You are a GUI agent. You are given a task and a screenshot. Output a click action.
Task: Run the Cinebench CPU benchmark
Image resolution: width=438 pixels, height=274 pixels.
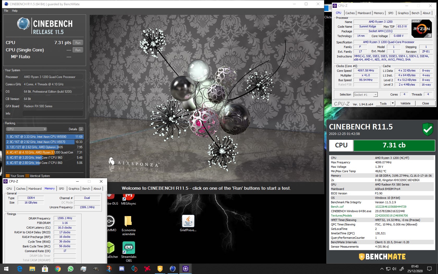click(x=78, y=43)
